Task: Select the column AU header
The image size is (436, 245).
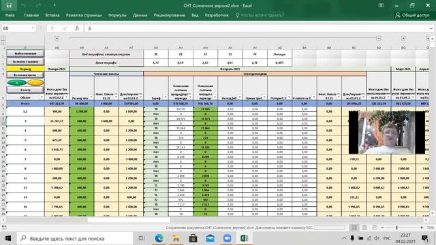Action: 156,48
